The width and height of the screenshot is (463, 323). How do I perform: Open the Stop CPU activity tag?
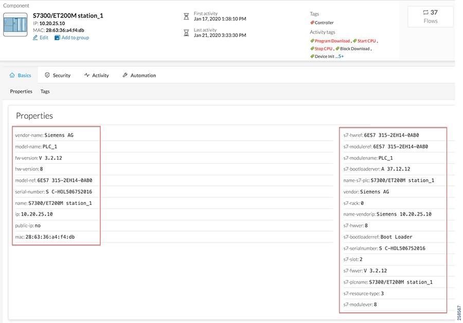[x=324, y=49]
